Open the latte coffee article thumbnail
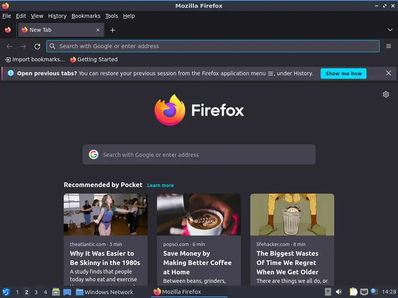Screen dimensions: 398x298 click(x=199, y=215)
